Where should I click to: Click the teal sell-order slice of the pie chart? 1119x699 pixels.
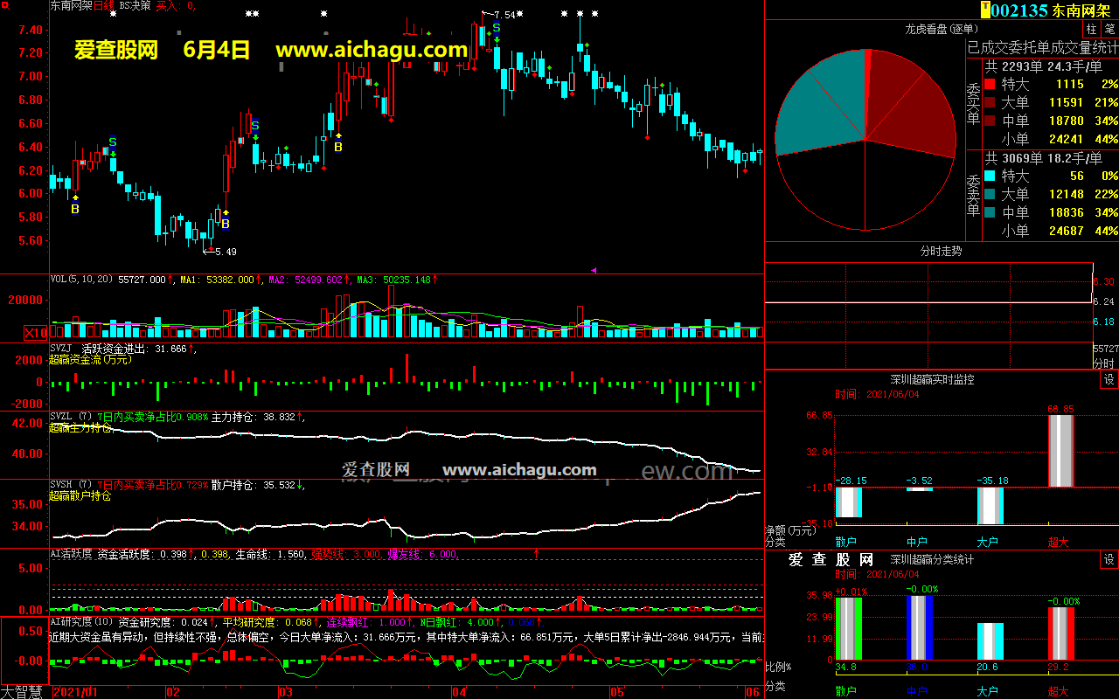point(817,105)
